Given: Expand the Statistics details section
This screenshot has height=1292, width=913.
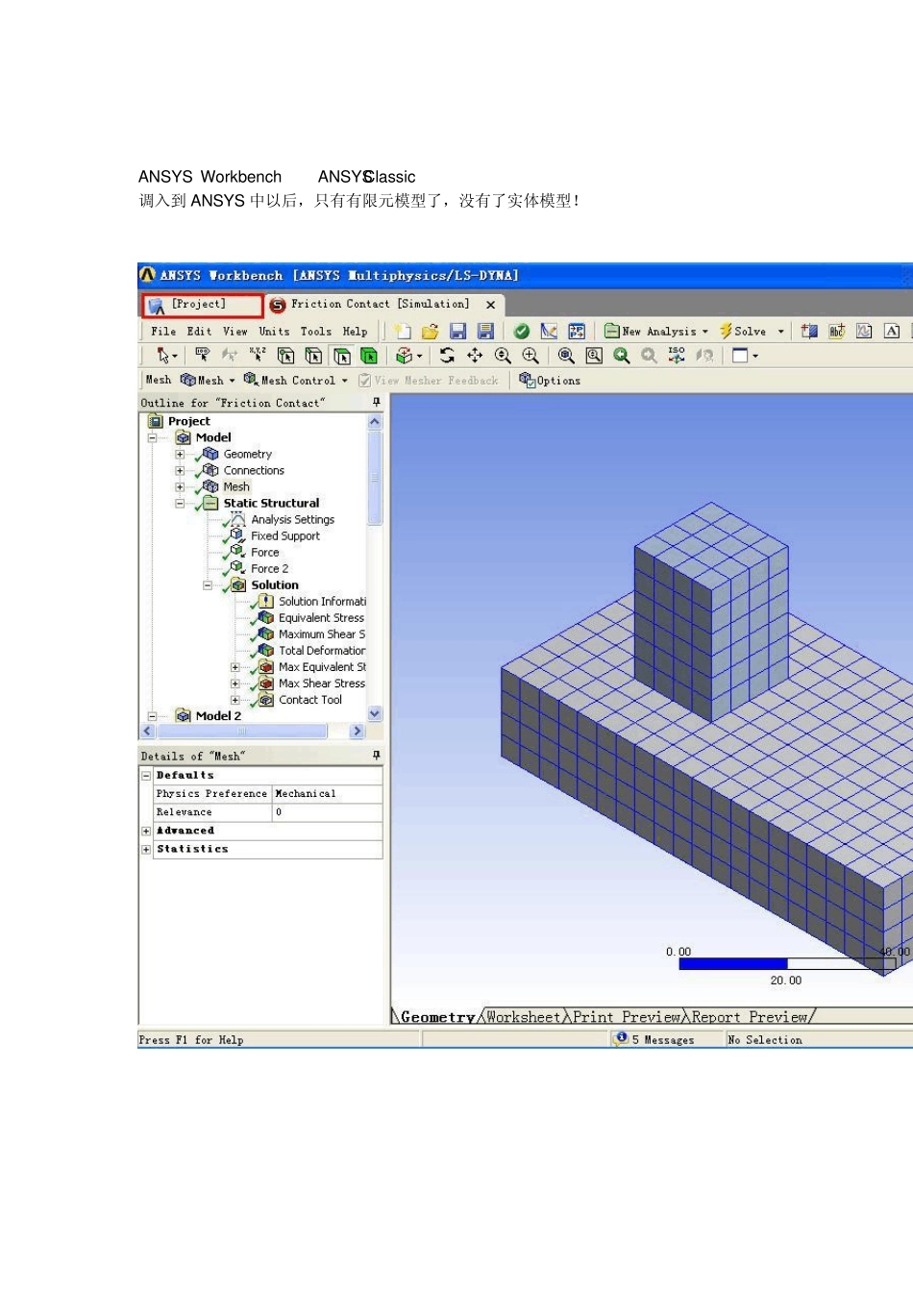Looking at the screenshot, I should (x=146, y=850).
